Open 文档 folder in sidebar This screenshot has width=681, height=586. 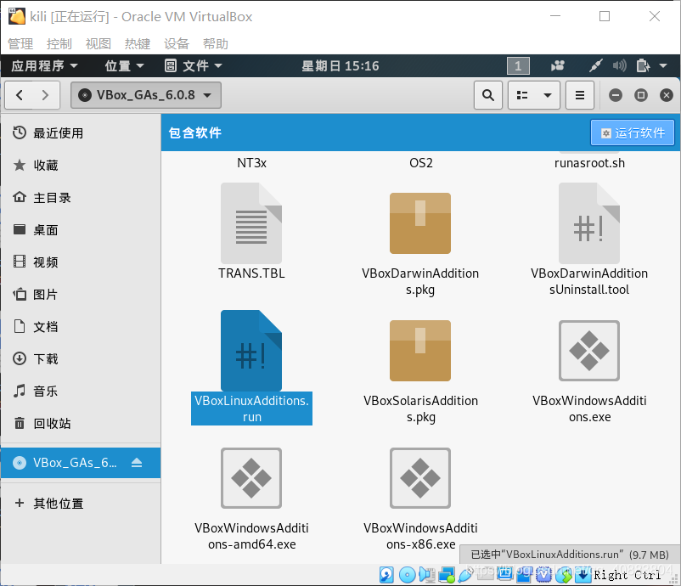81,327
